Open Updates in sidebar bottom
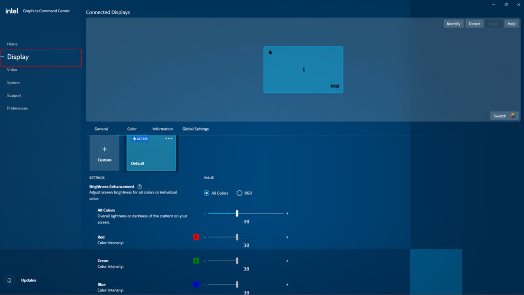The width and height of the screenshot is (524, 295). [x=29, y=280]
